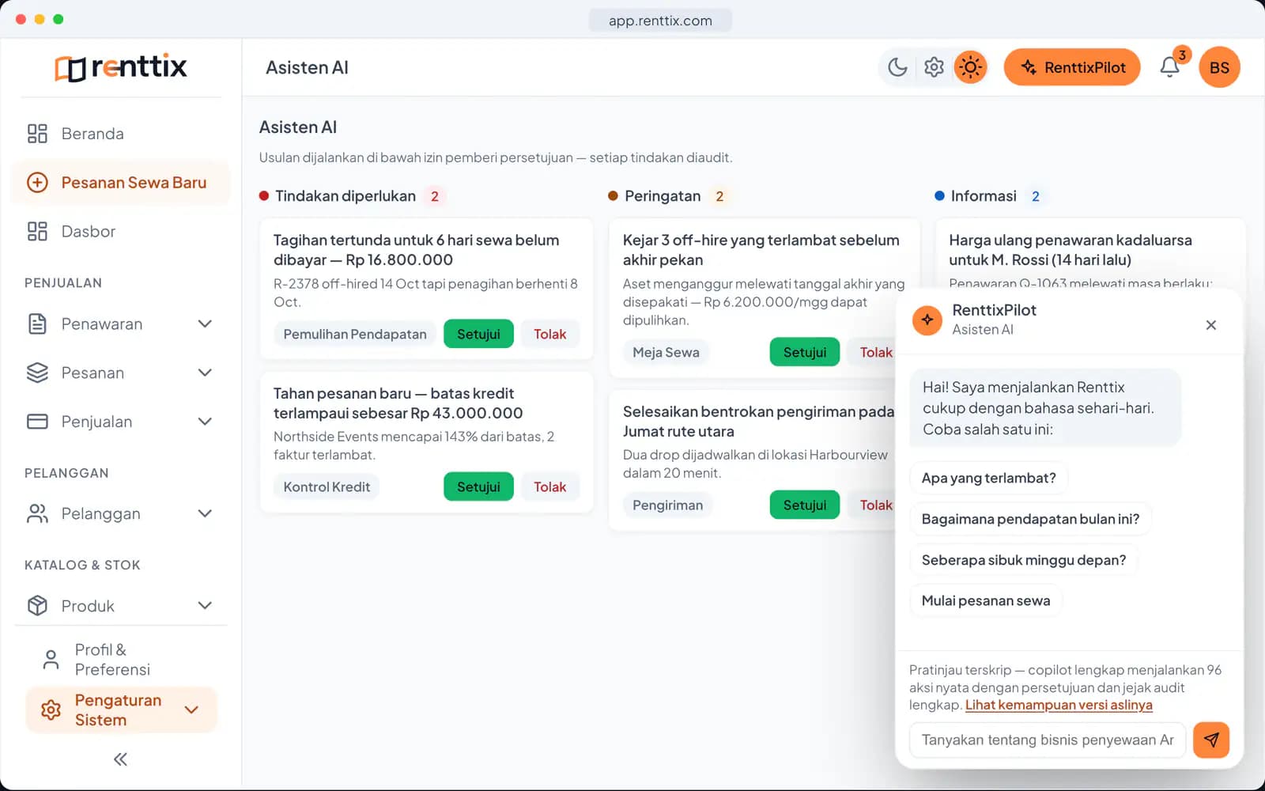Open Lihat kemampuan versi aslinya link

[x=1059, y=705]
